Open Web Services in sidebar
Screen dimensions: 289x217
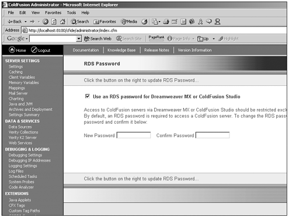pyautogui.click(x=20, y=143)
